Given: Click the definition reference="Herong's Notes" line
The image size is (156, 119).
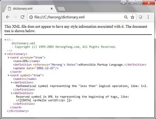Looking at the screenshot, I should (80, 65).
